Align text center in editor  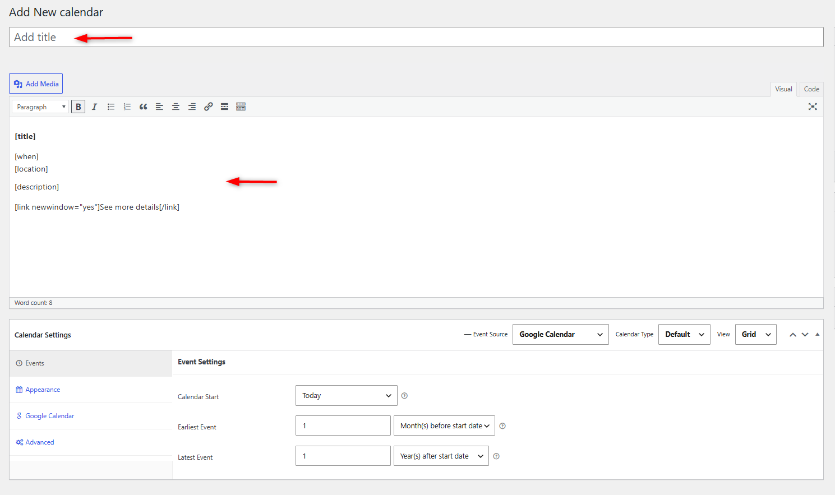[176, 107]
